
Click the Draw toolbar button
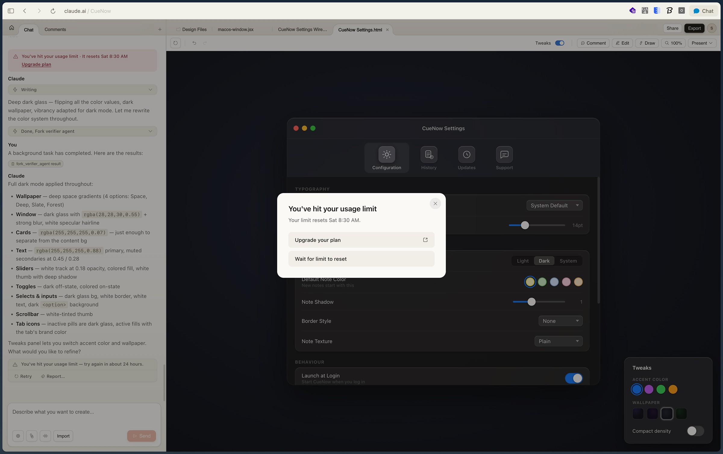tap(647, 43)
